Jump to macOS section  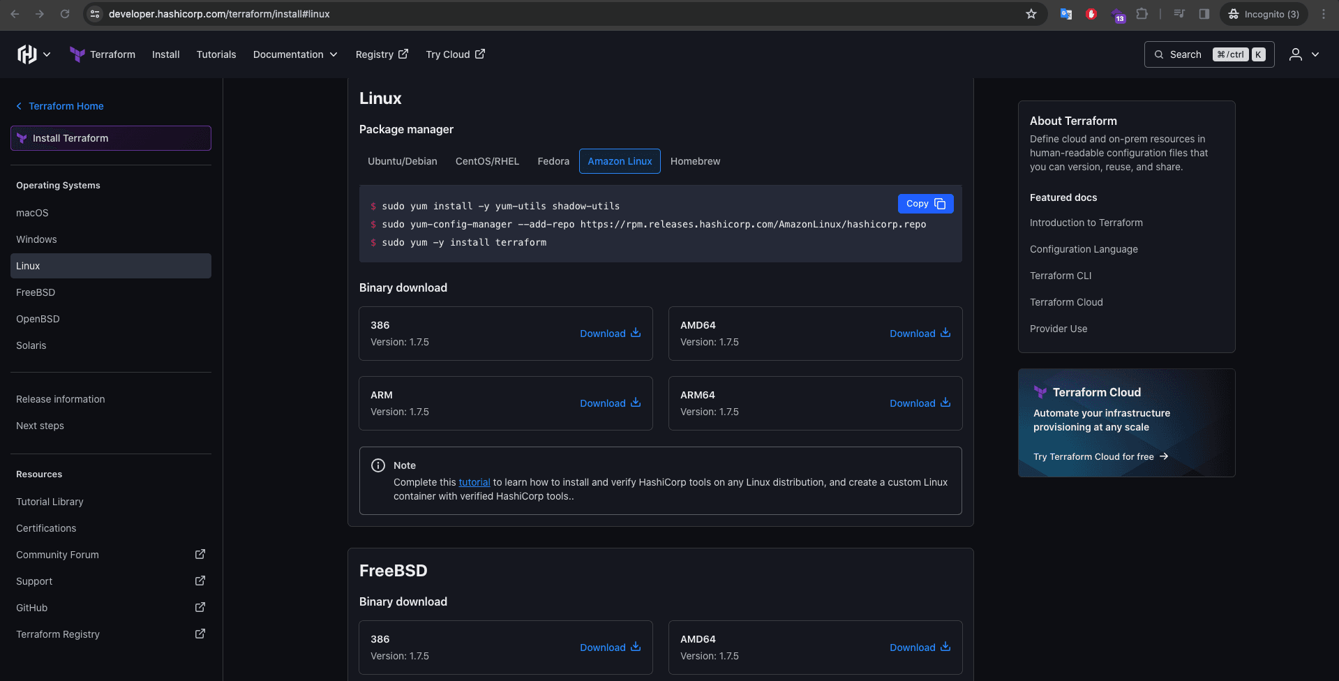click(x=33, y=213)
